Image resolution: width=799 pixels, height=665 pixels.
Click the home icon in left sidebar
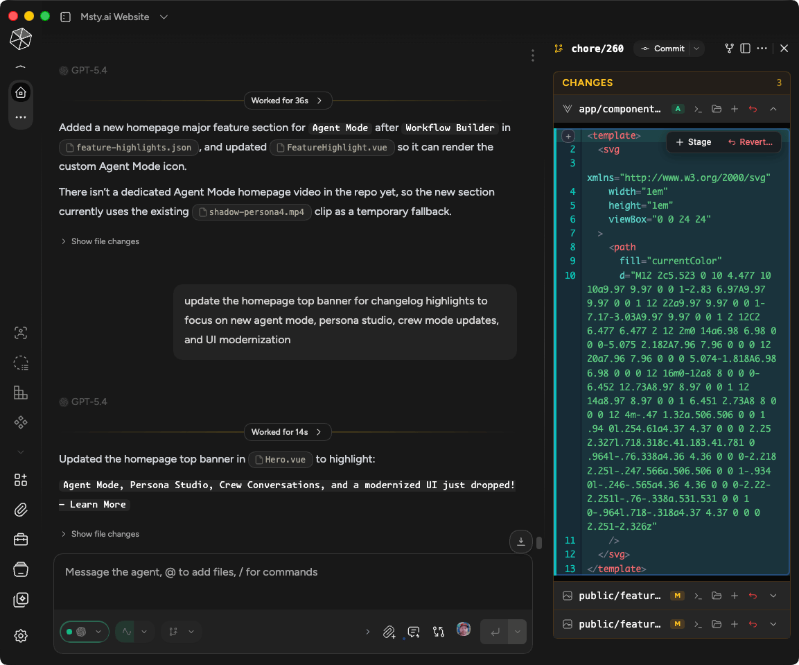pyautogui.click(x=21, y=92)
